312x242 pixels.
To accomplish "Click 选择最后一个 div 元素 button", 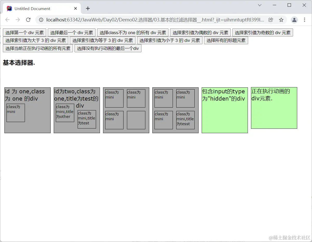I will [72, 33].
